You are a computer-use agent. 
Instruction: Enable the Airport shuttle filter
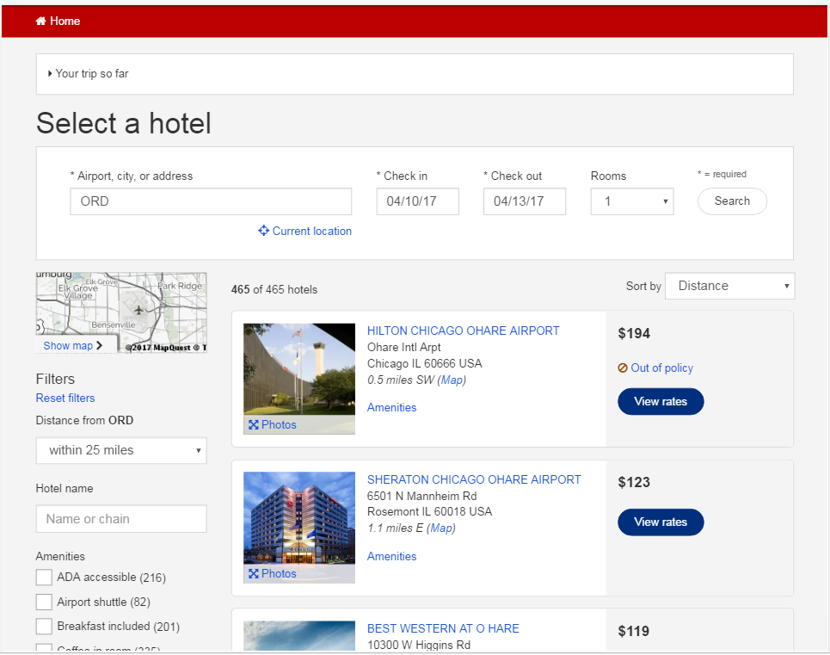pyautogui.click(x=44, y=602)
